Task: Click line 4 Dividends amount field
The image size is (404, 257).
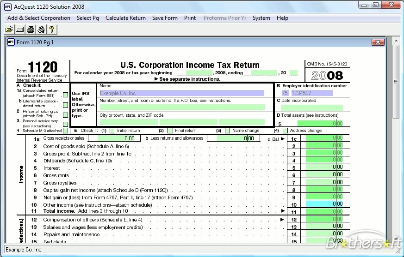Action: pyautogui.click(x=324, y=160)
